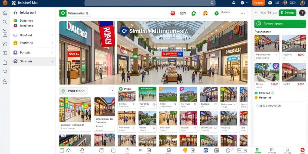Select the clock-like icon in the bottom toolbar
Viewport: 308px width, 154px height.
(228, 150)
